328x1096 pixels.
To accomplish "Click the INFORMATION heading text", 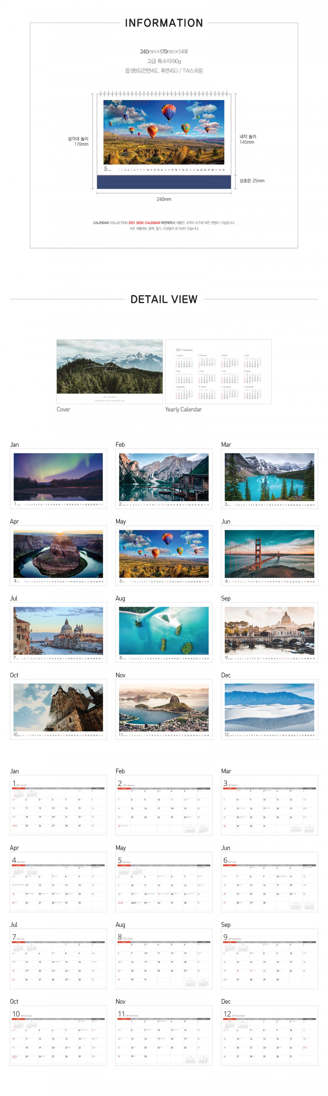I will [x=164, y=23].
